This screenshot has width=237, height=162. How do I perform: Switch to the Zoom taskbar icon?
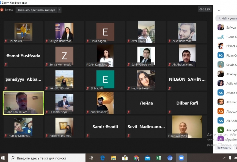(181, 158)
